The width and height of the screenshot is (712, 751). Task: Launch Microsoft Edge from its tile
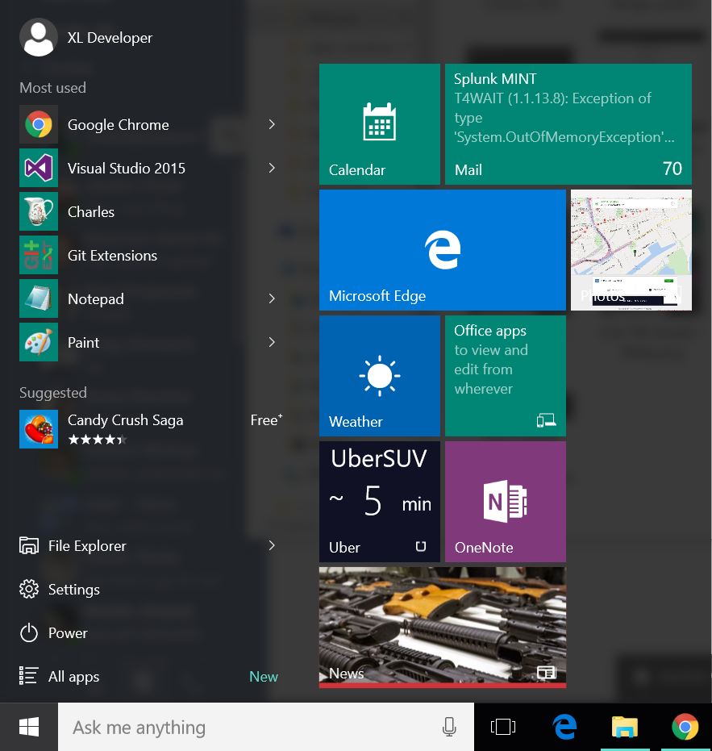442,250
